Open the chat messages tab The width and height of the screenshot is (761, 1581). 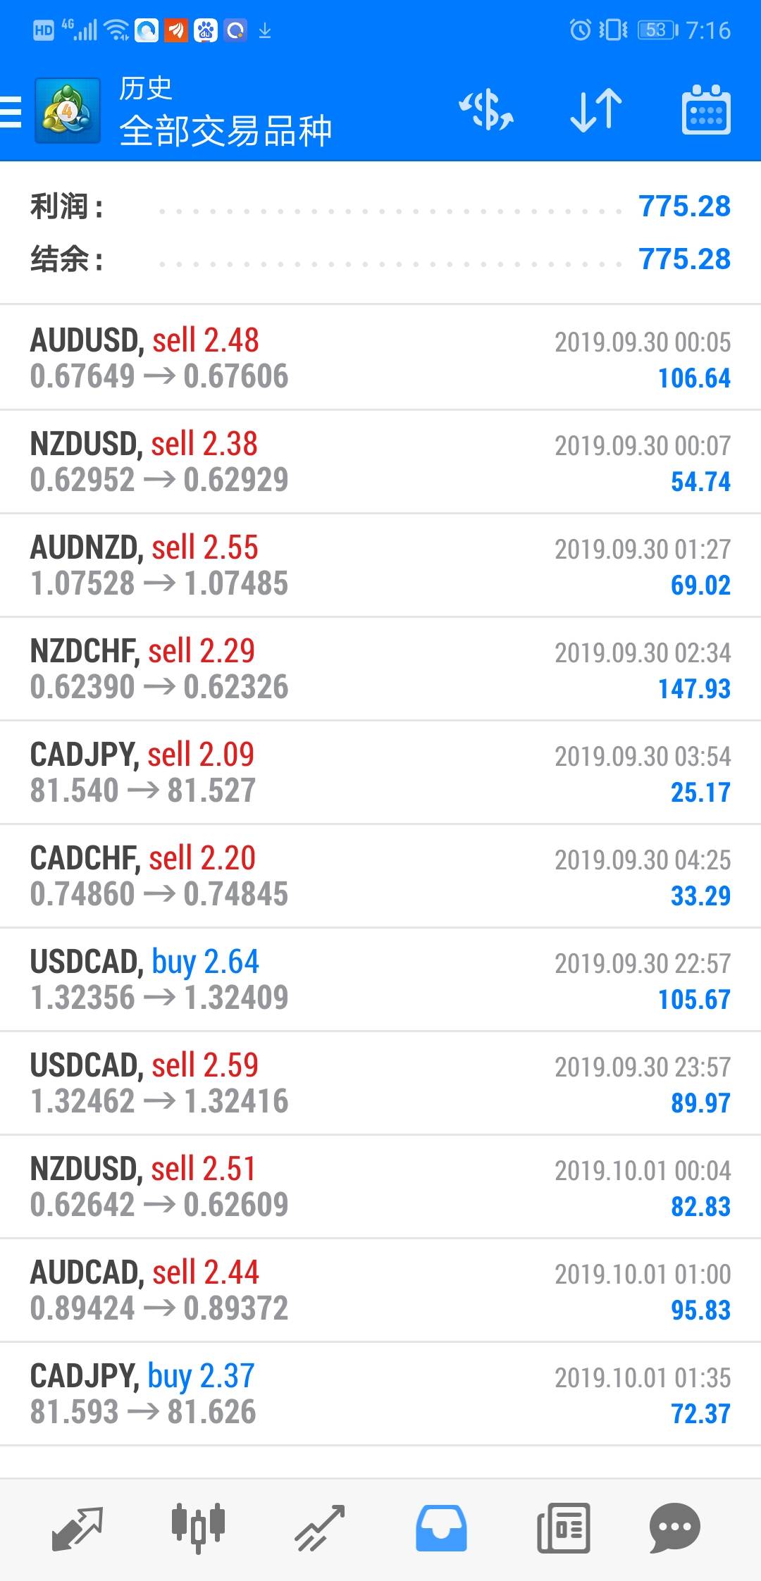(x=674, y=1527)
